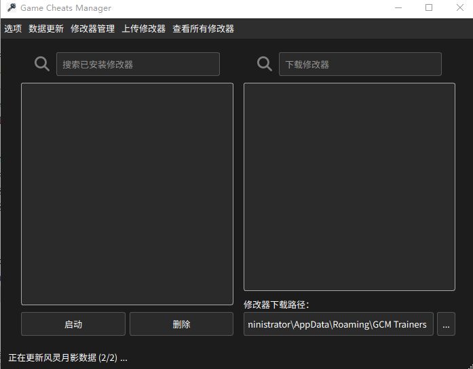The image size is (473, 369).
Task: Open the 选项 menu
Action: 13,28
